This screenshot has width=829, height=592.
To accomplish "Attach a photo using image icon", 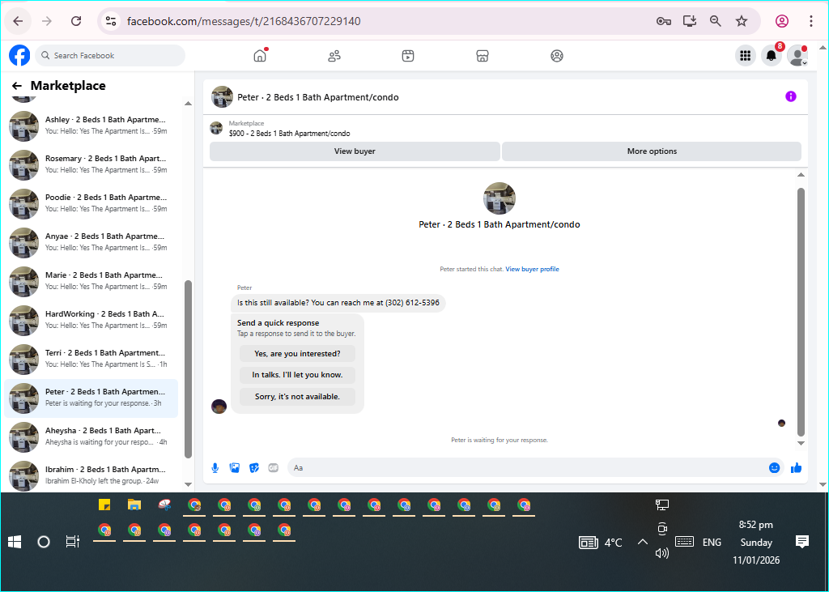I will (235, 467).
